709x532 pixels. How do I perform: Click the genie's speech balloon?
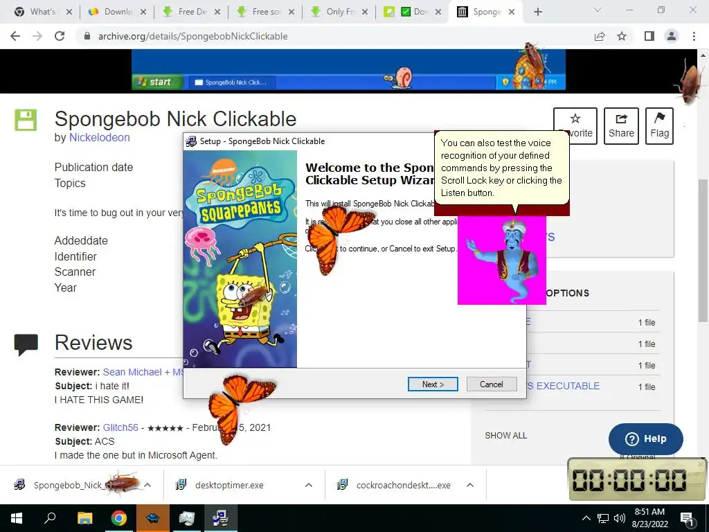tap(501, 168)
